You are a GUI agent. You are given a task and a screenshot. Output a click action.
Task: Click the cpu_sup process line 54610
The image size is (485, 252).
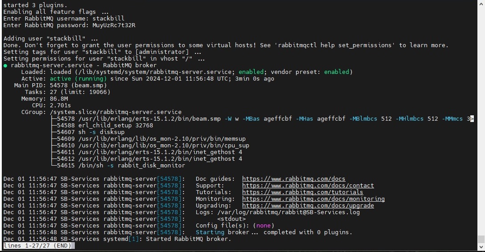tap(153, 145)
